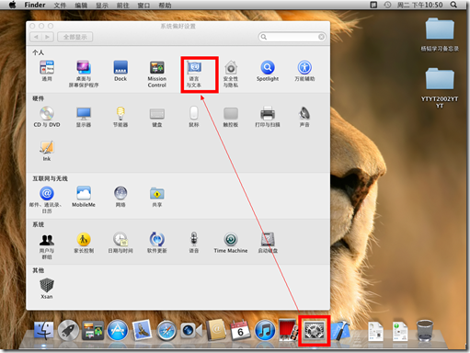Screen dimensions: 470x353
Task: Open the 编辑 (Edit) menu
Action: [x=81, y=5]
